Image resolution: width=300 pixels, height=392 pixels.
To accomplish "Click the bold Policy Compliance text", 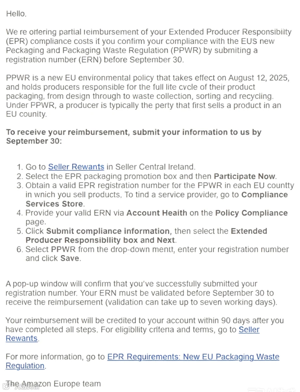I will 251,213.
